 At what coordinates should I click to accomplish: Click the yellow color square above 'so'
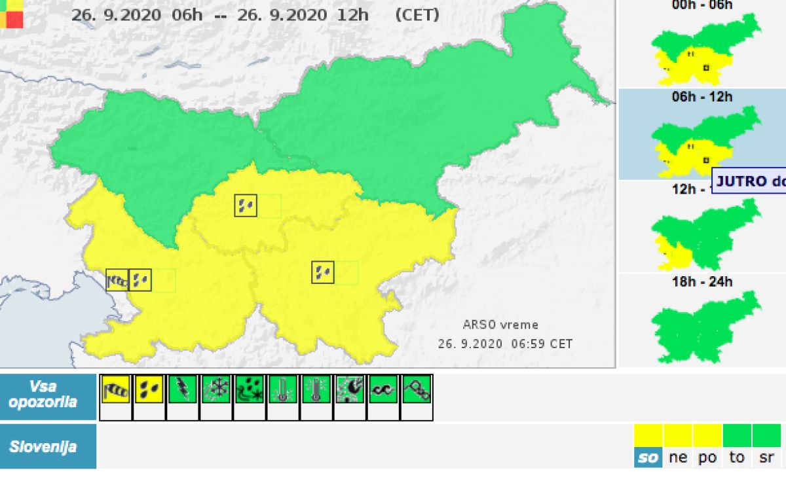point(648,435)
